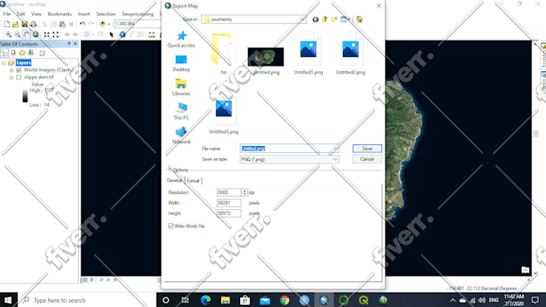The image size is (546, 307).
Task: Open the Bookmarks menu
Action: pos(59,14)
